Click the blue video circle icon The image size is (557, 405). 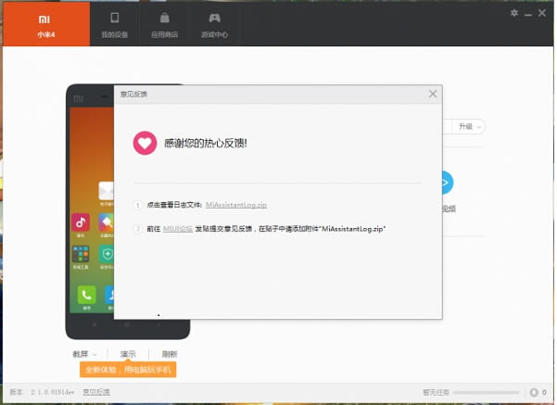click(x=447, y=183)
